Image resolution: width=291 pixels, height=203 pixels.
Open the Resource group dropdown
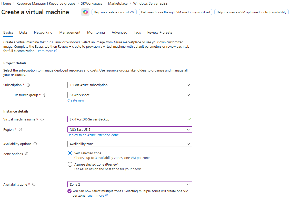click(x=130, y=95)
